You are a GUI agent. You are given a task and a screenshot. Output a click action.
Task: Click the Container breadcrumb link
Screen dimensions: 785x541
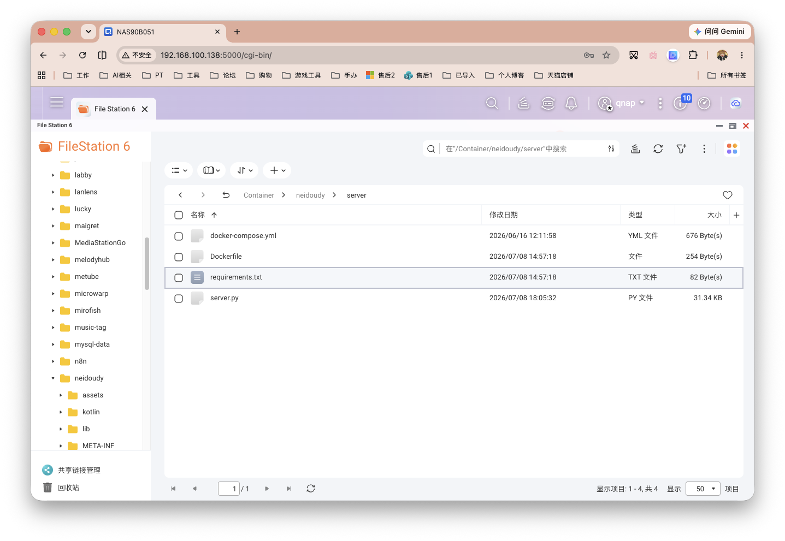pos(258,195)
